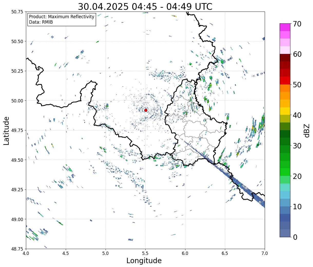
Task: Click the latitude tick label 49.75
Action: pos(17,130)
